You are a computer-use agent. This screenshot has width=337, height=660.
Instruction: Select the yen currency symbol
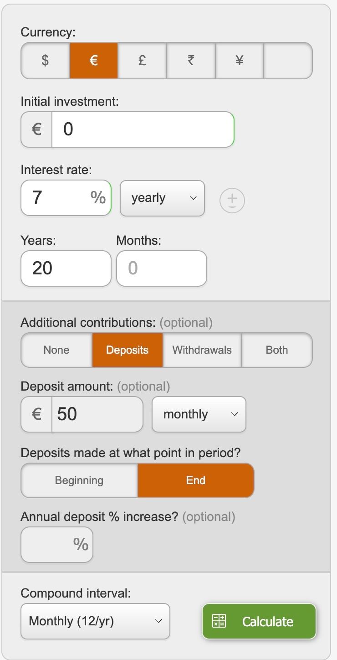click(x=240, y=61)
